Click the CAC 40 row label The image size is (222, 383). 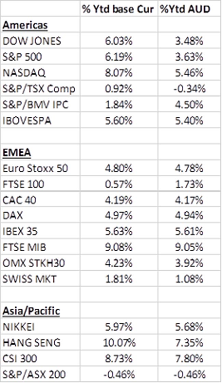(20, 200)
